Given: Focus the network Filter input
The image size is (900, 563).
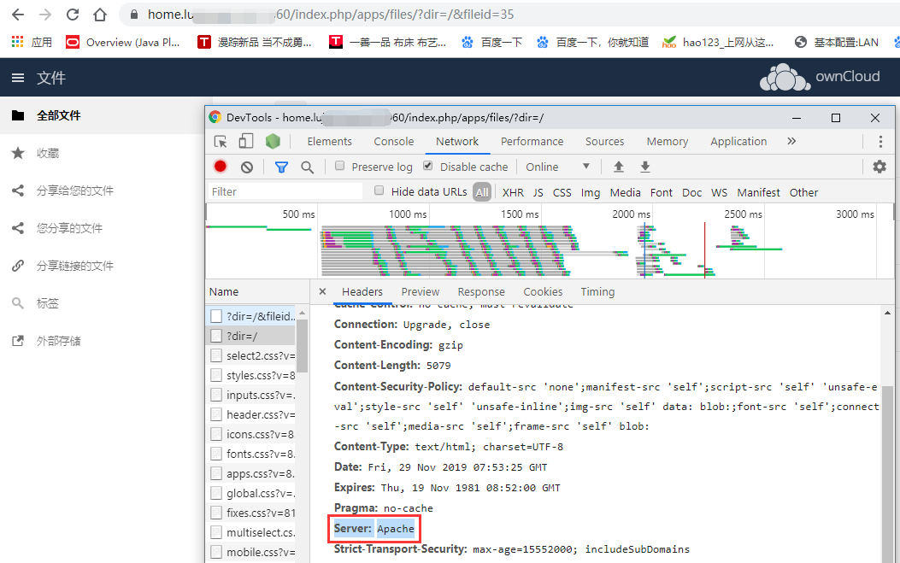Looking at the screenshot, I should point(285,191).
